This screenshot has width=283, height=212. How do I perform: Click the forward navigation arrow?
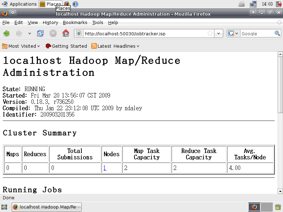[19, 33]
